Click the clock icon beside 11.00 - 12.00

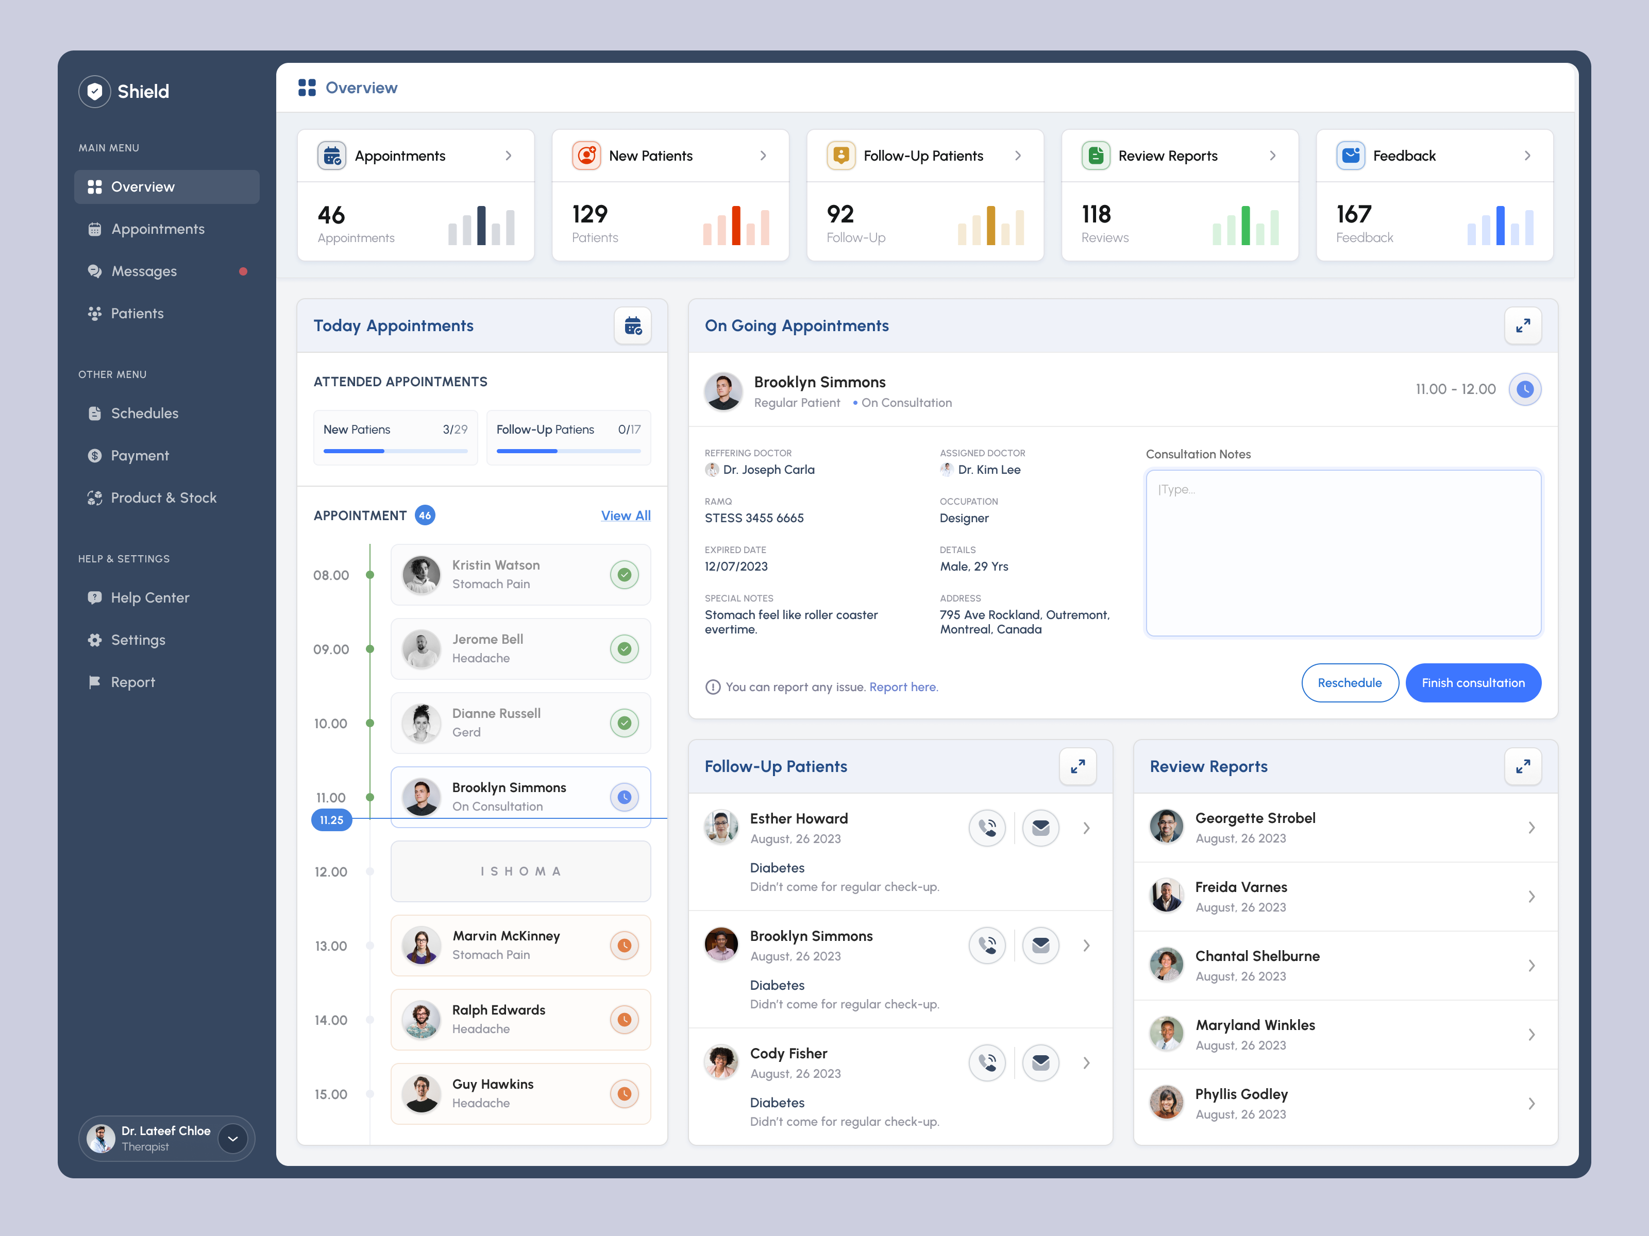(x=1524, y=389)
